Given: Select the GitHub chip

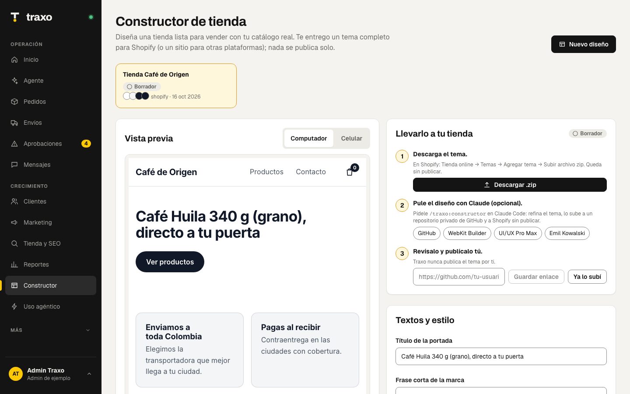Looking at the screenshot, I should click(x=427, y=233).
